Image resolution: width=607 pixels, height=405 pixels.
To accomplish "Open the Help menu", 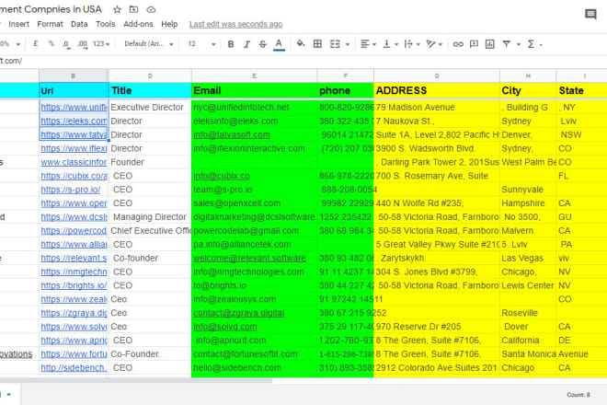I will coord(169,24).
